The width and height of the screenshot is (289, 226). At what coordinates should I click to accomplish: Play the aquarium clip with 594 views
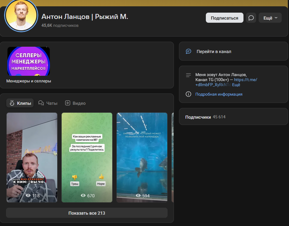pos(142,157)
